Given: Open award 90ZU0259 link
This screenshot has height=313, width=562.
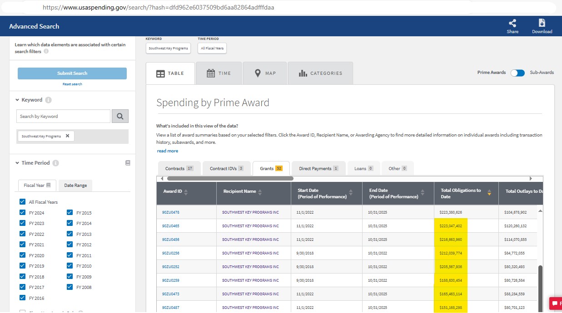Looking at the screenshot, I should click(x=170, y=280).
